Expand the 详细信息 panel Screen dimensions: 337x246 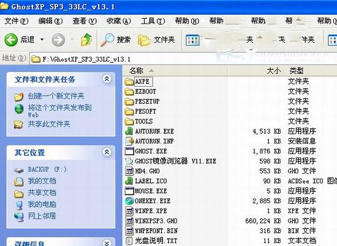(107, 243)
